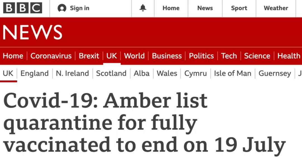
Task: Open the Sign in link
Action: point(79,8)
